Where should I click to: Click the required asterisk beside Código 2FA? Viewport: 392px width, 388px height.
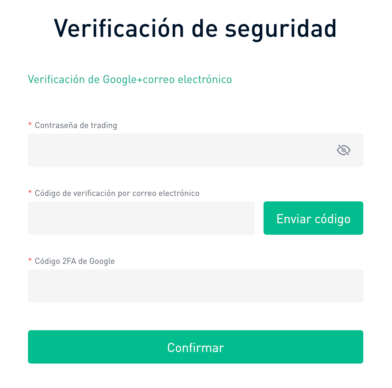(x=30, y=260)
